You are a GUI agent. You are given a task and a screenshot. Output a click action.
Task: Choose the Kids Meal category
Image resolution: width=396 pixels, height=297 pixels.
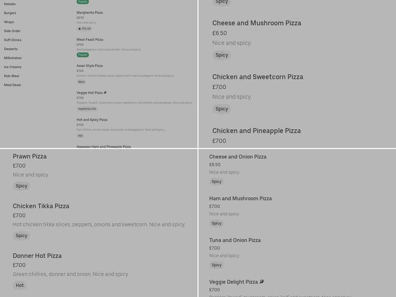11,76
